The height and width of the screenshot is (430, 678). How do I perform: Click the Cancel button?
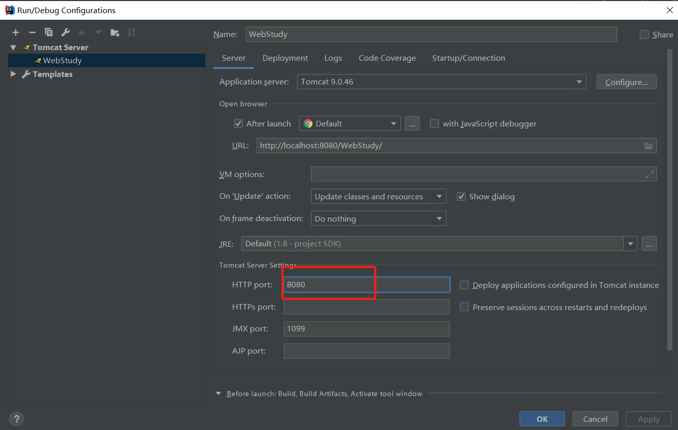click(x=595, y=419)
